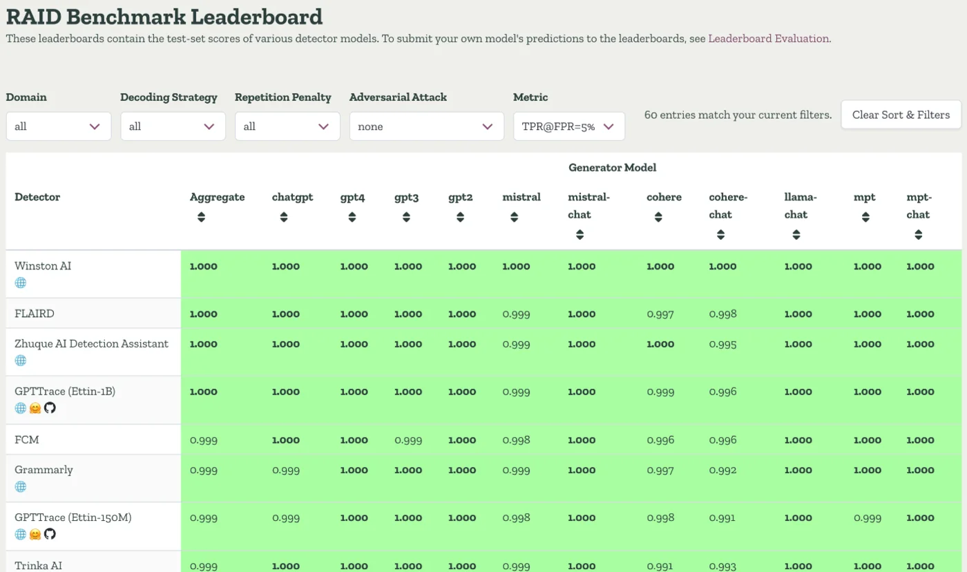Image resolution: width=967 pixels, height=572 pixels.
Task: Sort by mistral-chat column arrows
Action: click(x=580, y=235)
